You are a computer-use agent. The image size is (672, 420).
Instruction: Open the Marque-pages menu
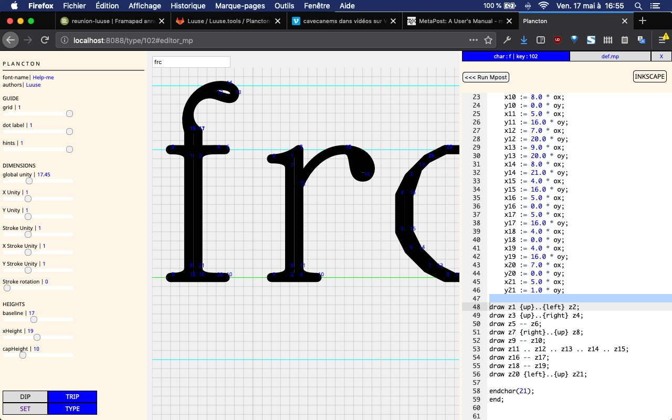pos(240,6)
